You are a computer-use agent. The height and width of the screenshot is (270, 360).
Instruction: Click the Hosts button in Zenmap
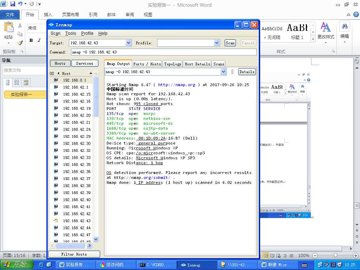[x=60, y=63]
